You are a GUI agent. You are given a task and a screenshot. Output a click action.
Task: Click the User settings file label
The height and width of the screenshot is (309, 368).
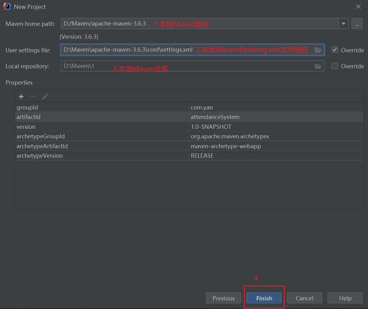[x=28, y=50]
